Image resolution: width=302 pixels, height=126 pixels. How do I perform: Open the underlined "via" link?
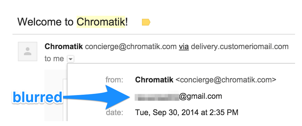pyautogui.click(x=184, y=47)
